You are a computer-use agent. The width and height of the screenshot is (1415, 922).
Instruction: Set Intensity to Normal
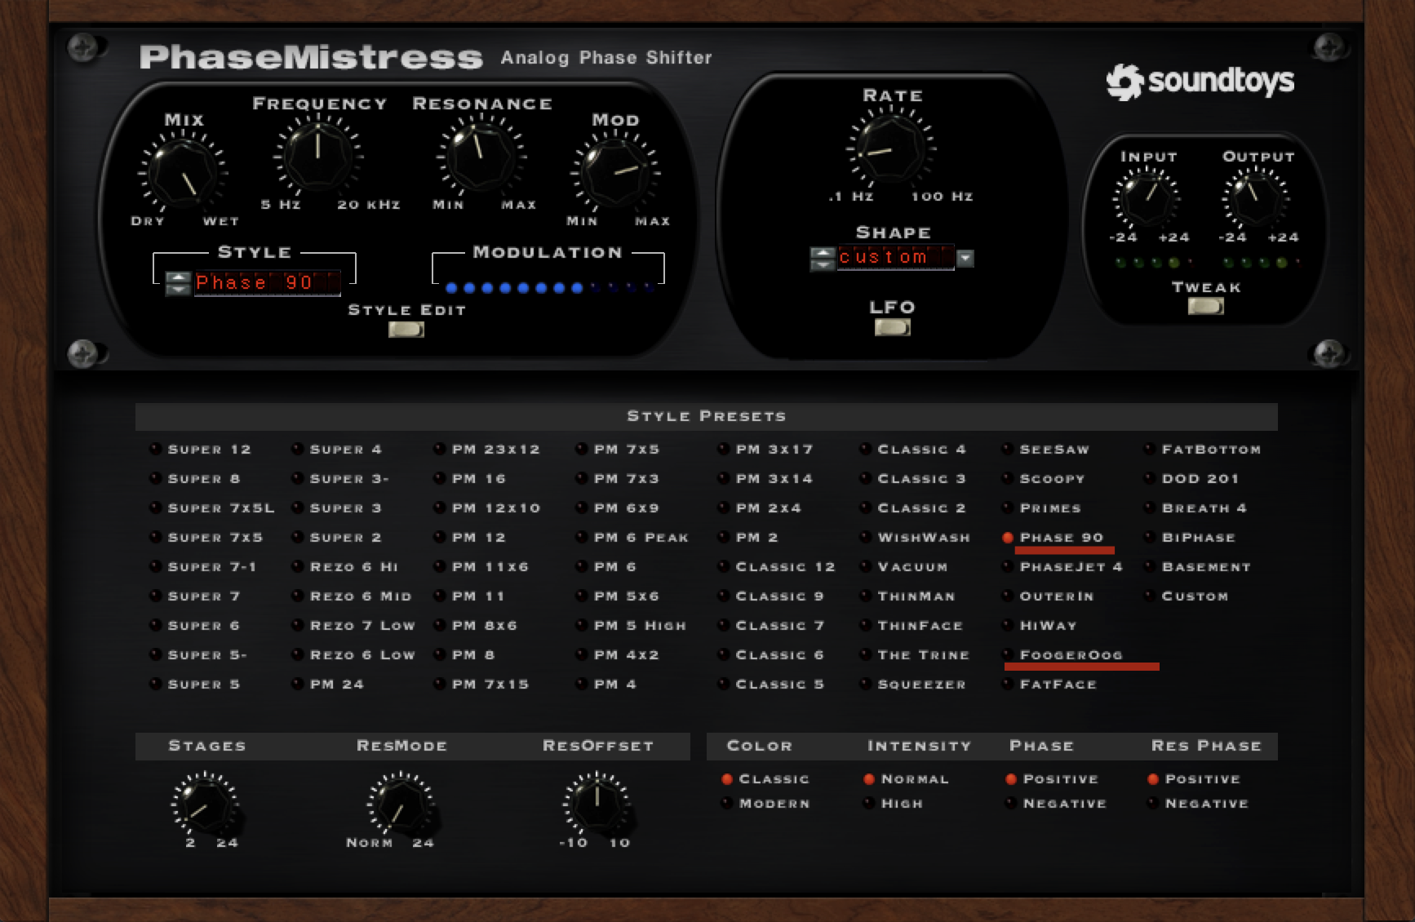pos(907,779)
